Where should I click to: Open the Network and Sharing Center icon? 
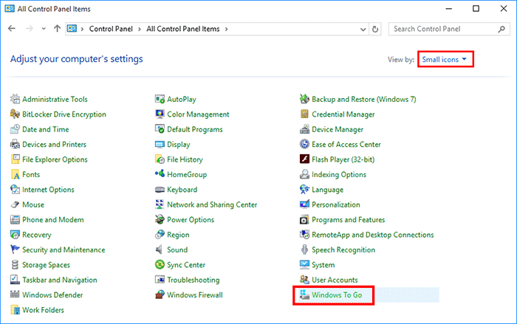160,204
